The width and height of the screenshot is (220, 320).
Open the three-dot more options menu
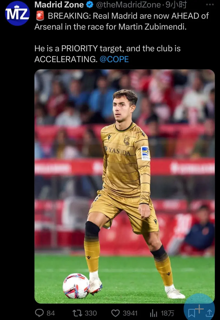(210, 5)
